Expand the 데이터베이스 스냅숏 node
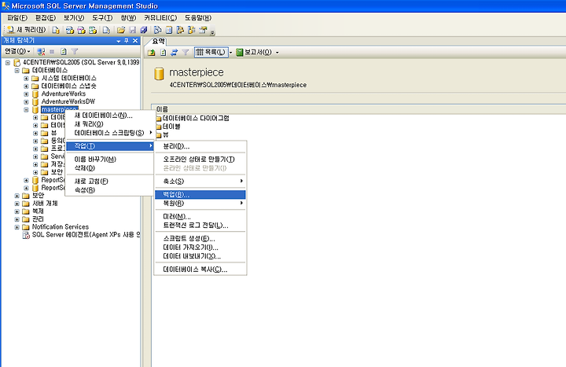 point(26,86)
